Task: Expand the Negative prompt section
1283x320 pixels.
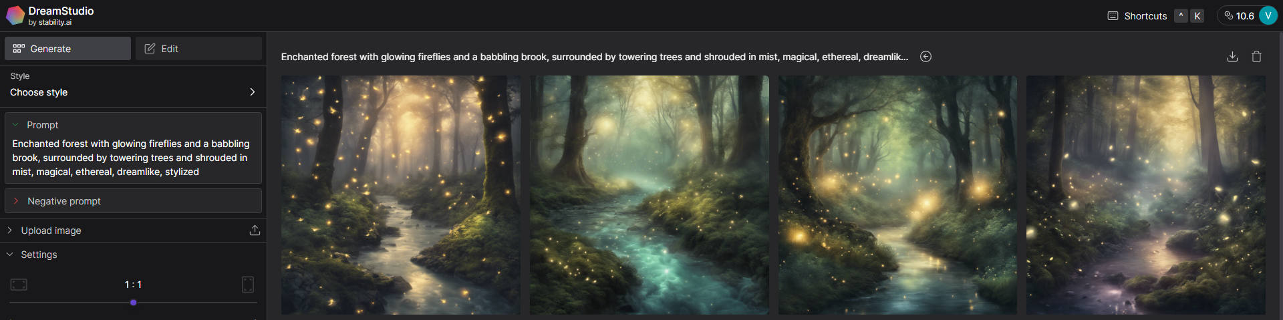Action: (133, 201)
